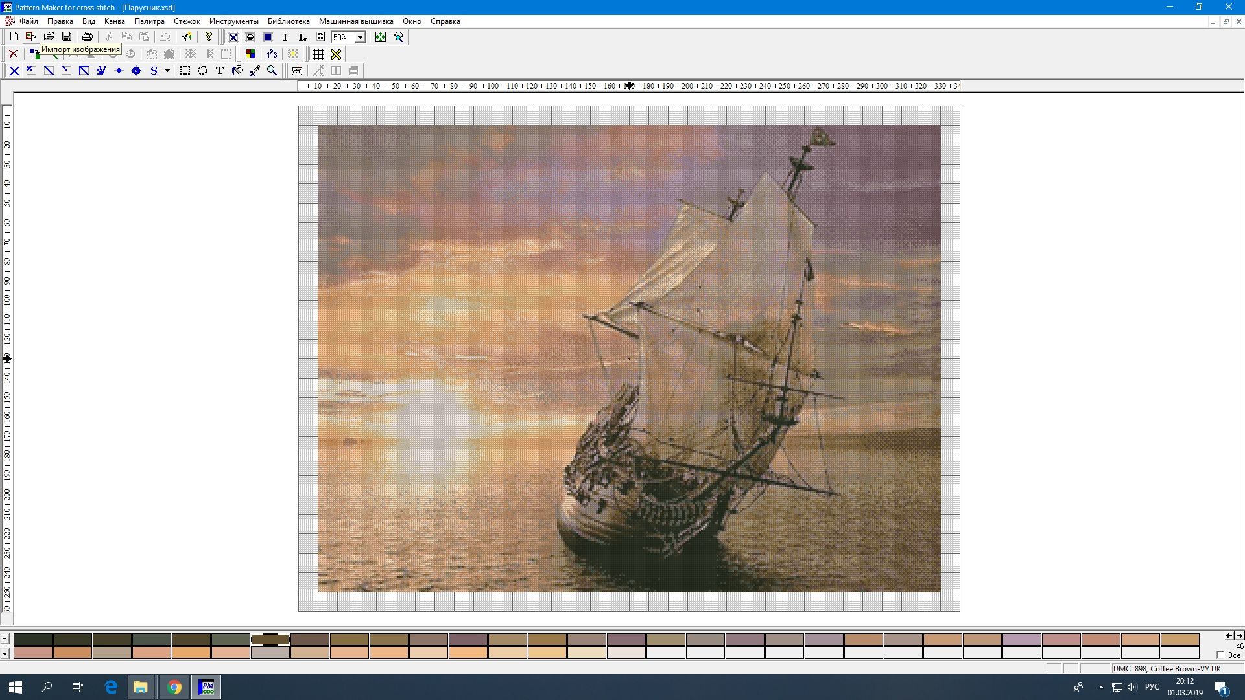Screen dimensions: 1245x700
Task: Expand the special stitch S dropdown arrow
Action: point(167,71)
